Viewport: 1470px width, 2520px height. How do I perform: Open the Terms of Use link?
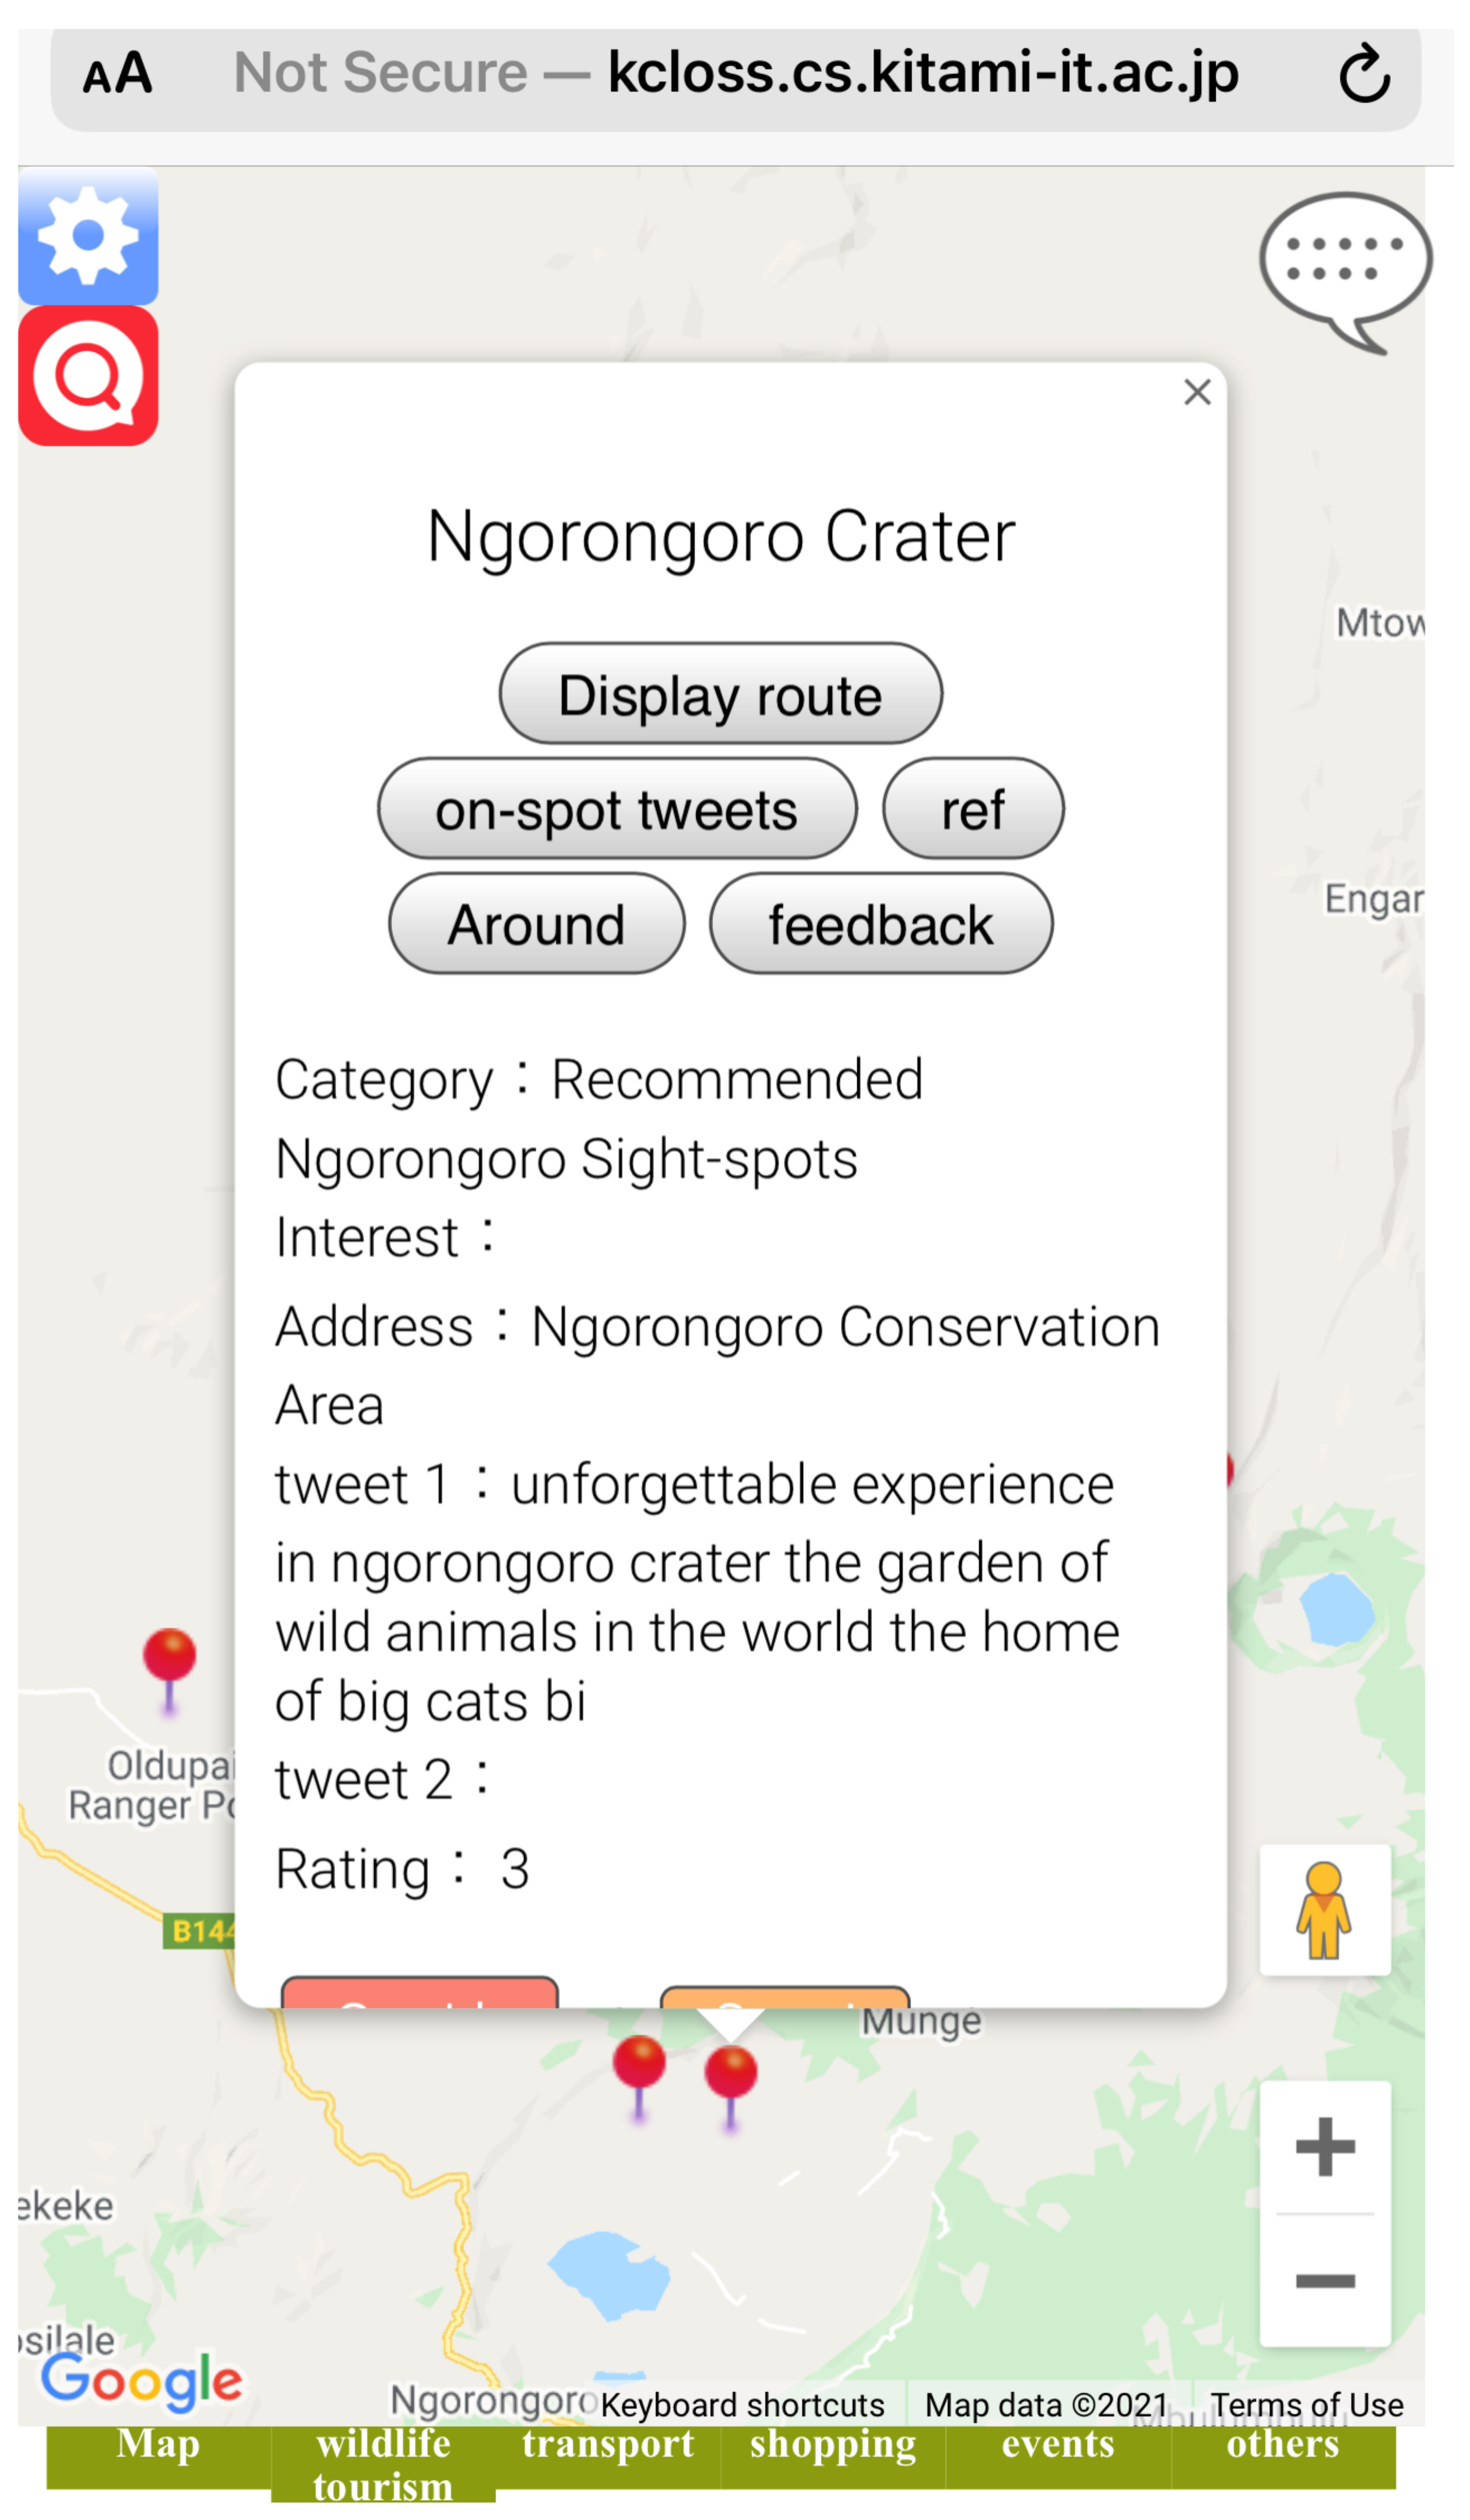pos(1306,2405)
